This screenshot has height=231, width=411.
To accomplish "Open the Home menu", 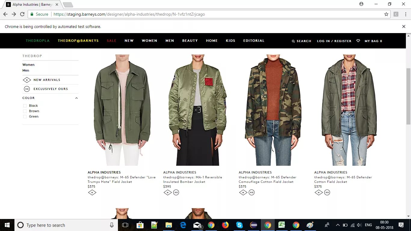I will click(212, 41).
